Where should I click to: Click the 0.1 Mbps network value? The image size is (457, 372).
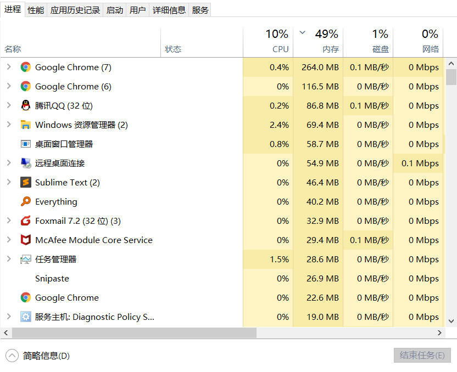click(x=420, y=164)
